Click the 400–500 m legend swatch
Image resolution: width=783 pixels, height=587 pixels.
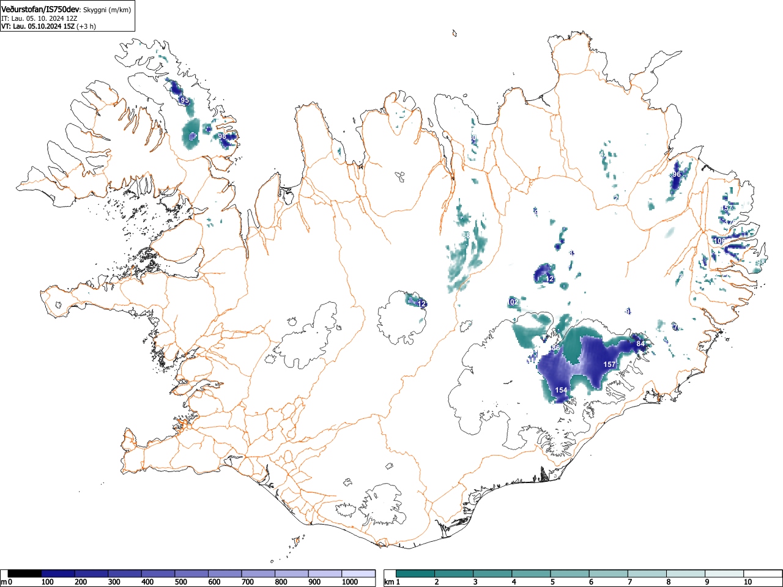[158, 574]
